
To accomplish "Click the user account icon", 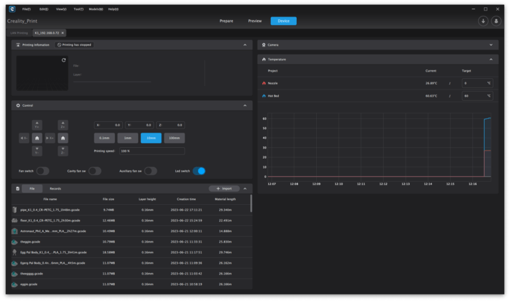I will point(495,21).
